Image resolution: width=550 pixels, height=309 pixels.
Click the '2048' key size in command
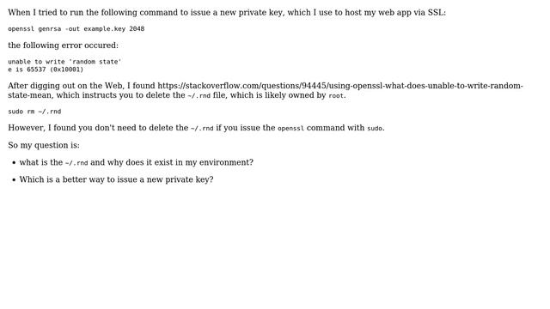137,28
